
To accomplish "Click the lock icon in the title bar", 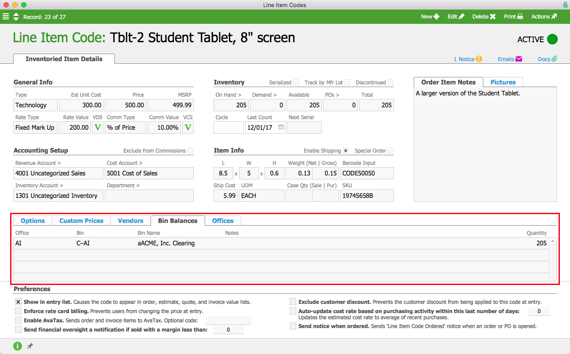I will (565, 5).
